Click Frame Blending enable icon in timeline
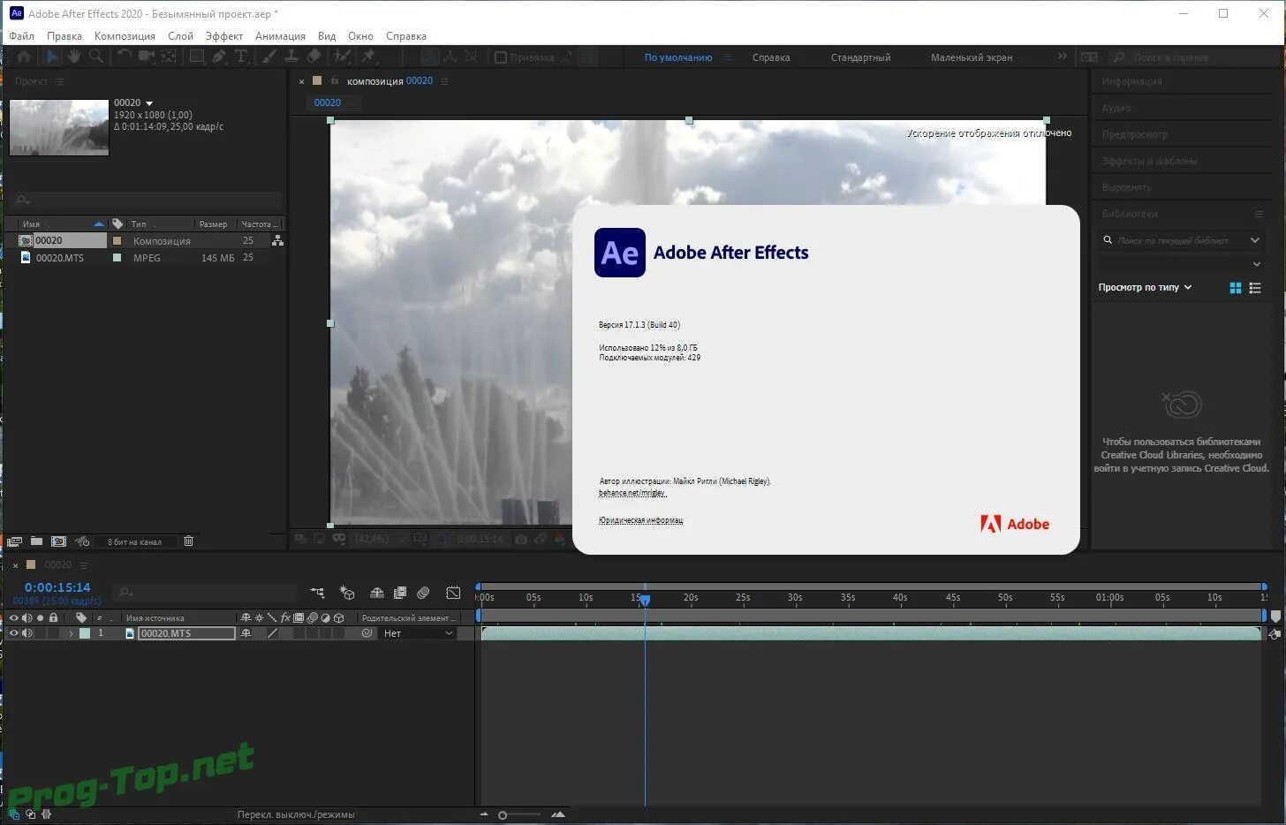 [x=400, y=593]
